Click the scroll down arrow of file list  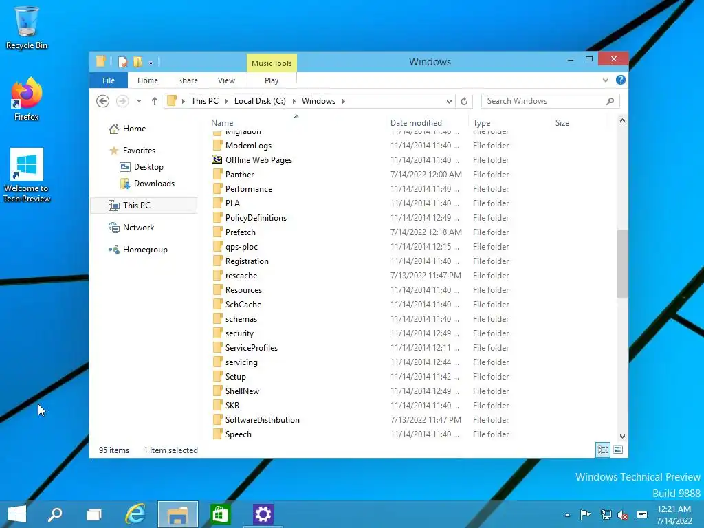[622, 436]
